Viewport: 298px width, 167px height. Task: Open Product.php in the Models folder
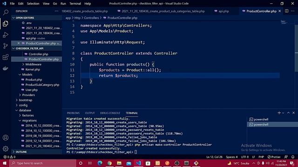point(34,80)
